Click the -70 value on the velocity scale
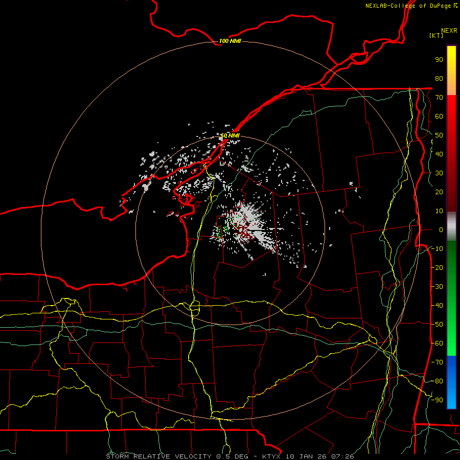This screenshot has width=460, height=460. pos(437,362)
